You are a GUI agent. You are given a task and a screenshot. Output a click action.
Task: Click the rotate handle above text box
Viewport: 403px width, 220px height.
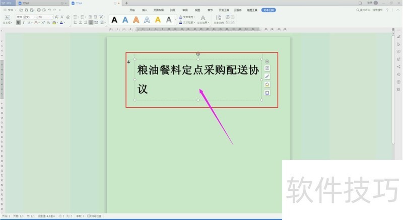pos(198,54)
